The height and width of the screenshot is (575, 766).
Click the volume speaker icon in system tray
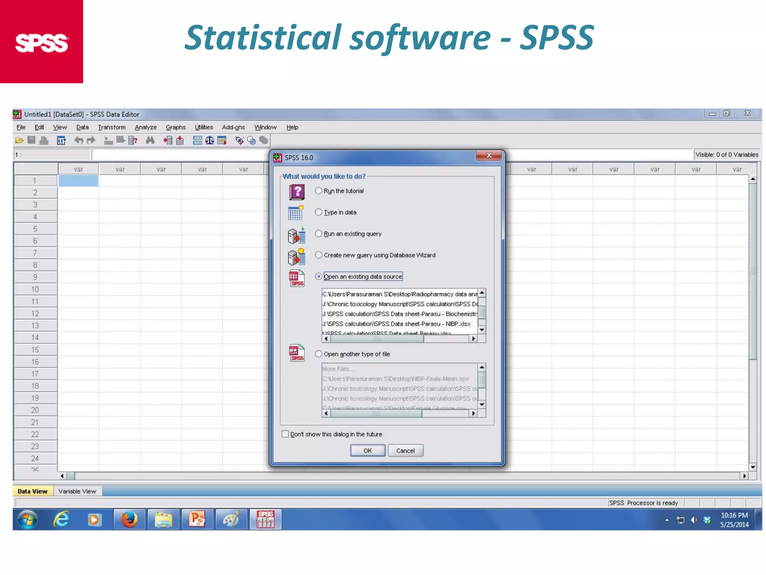click(694, 520)
